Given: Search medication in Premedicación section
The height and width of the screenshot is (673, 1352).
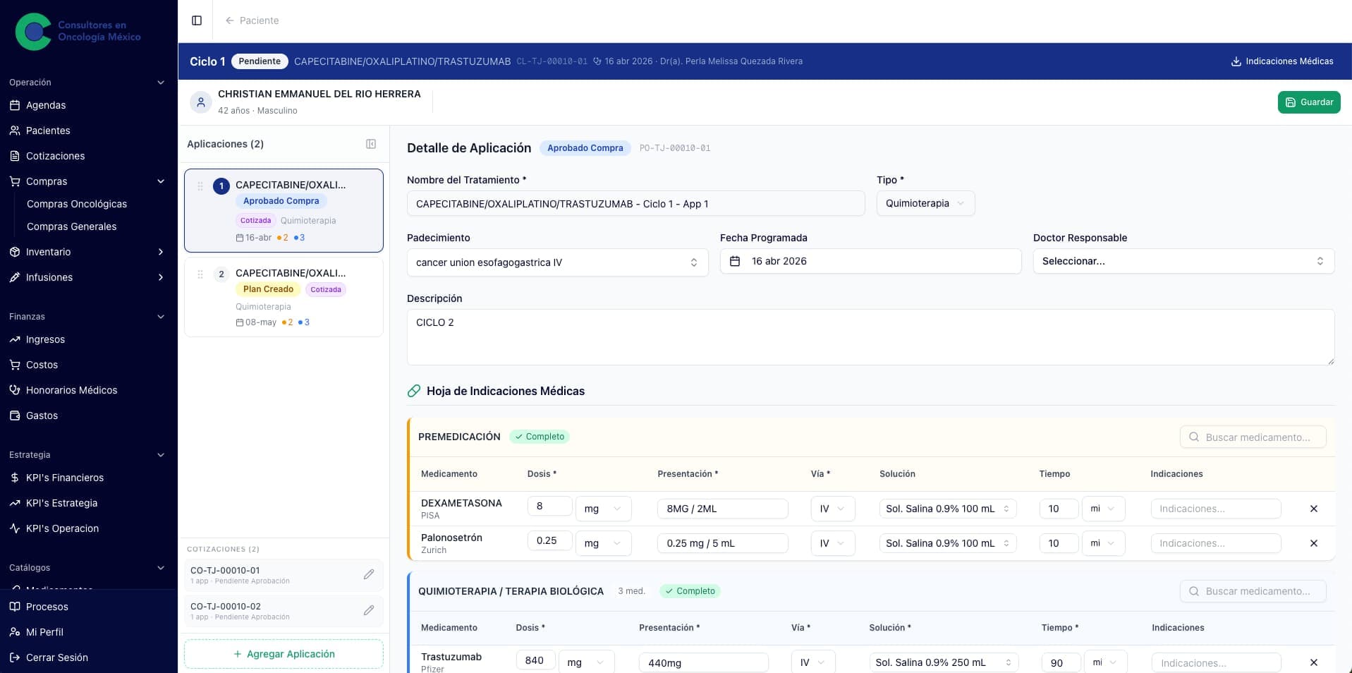Looking at the screenshot, I should (1253, 437).
